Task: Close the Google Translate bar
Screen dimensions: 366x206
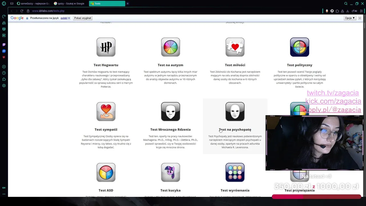Action: pyautogui.click(x=360, y=18)
